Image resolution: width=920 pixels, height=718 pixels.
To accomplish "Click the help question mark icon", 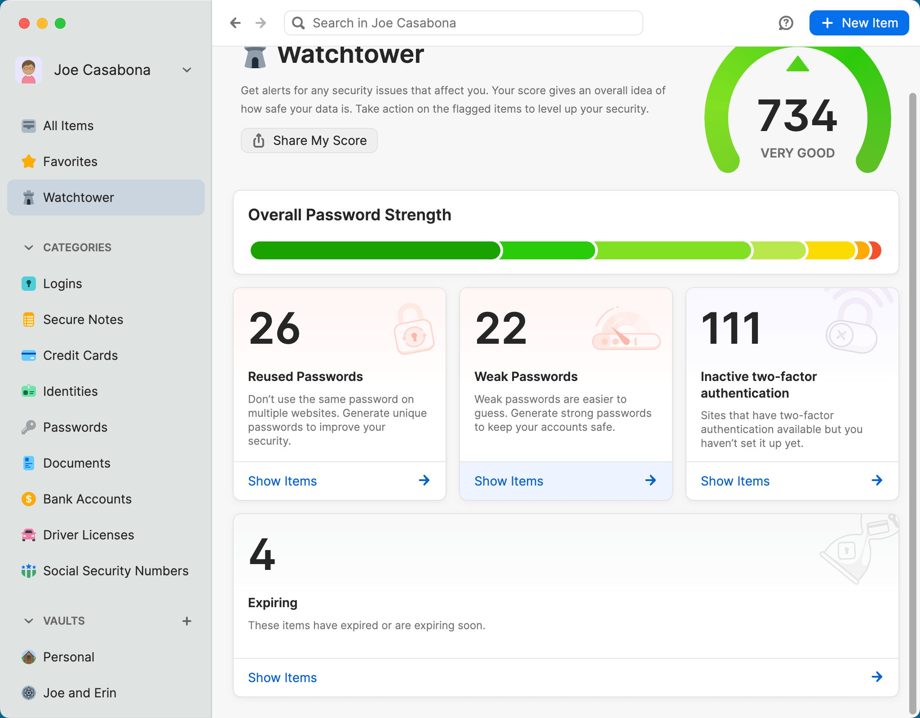I will 786,23.
